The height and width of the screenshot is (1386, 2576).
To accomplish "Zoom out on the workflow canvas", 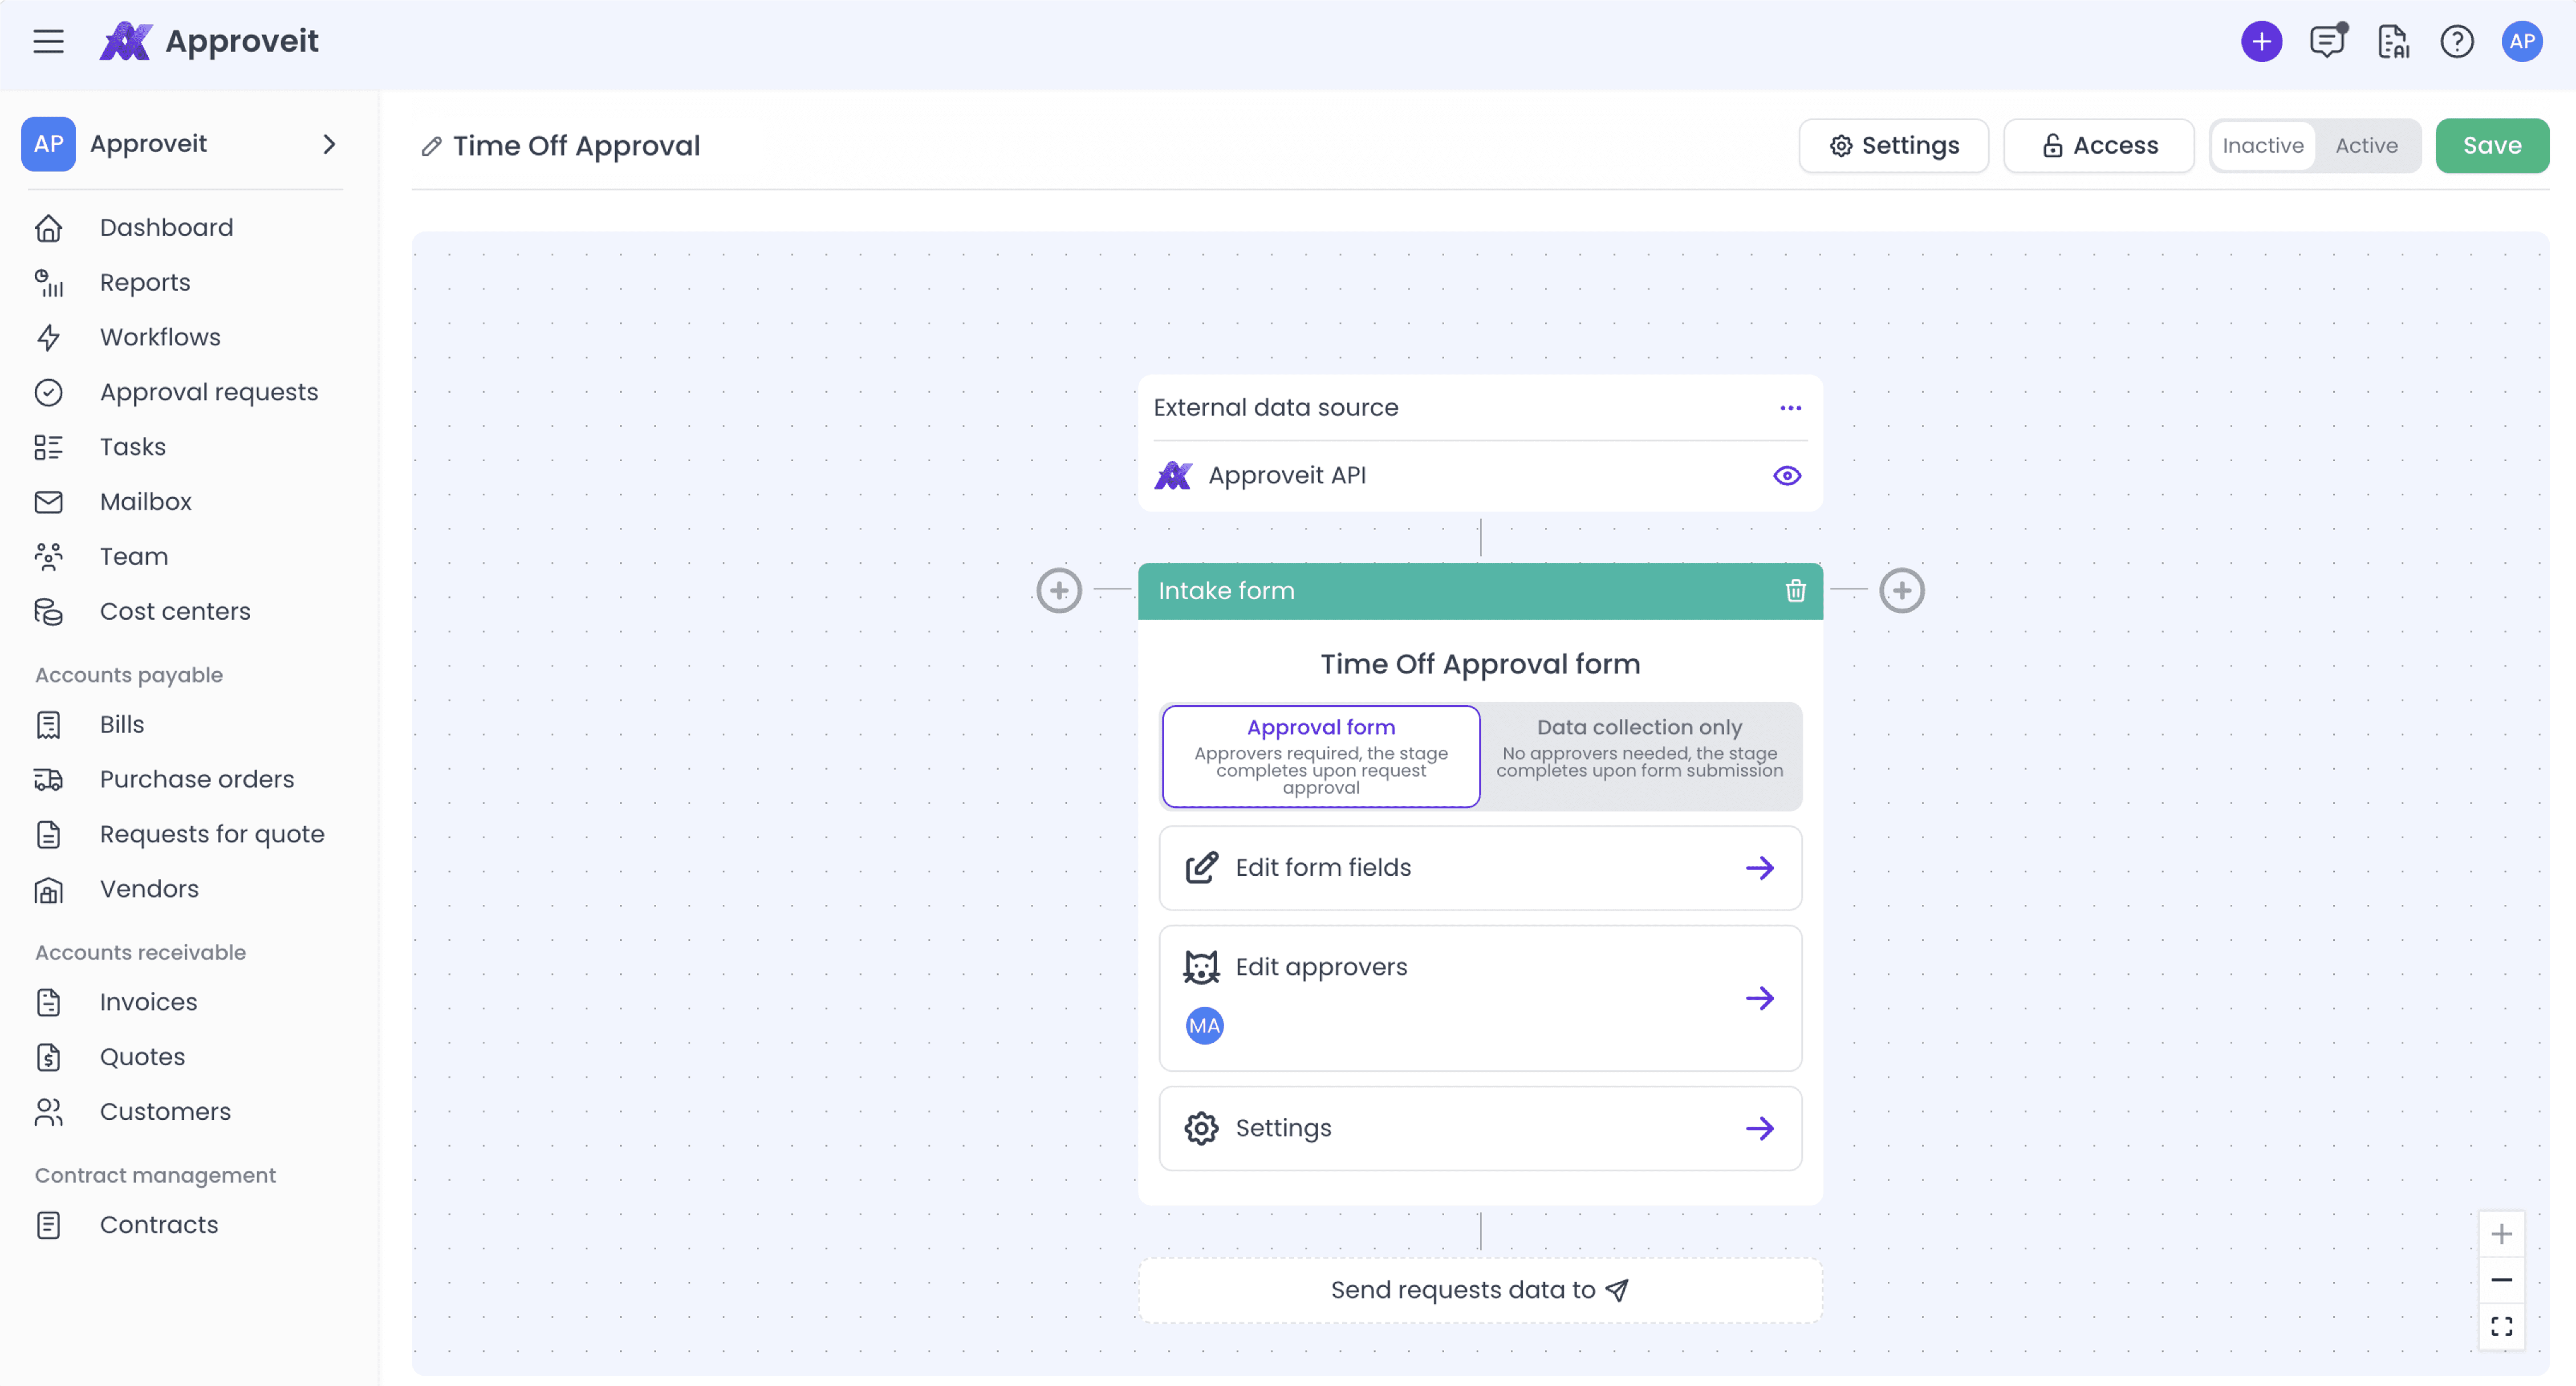I will tap(2501, 1280).
